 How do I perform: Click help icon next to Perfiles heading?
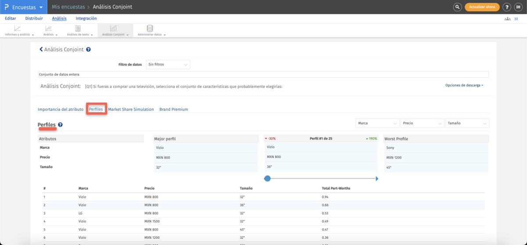60,125
